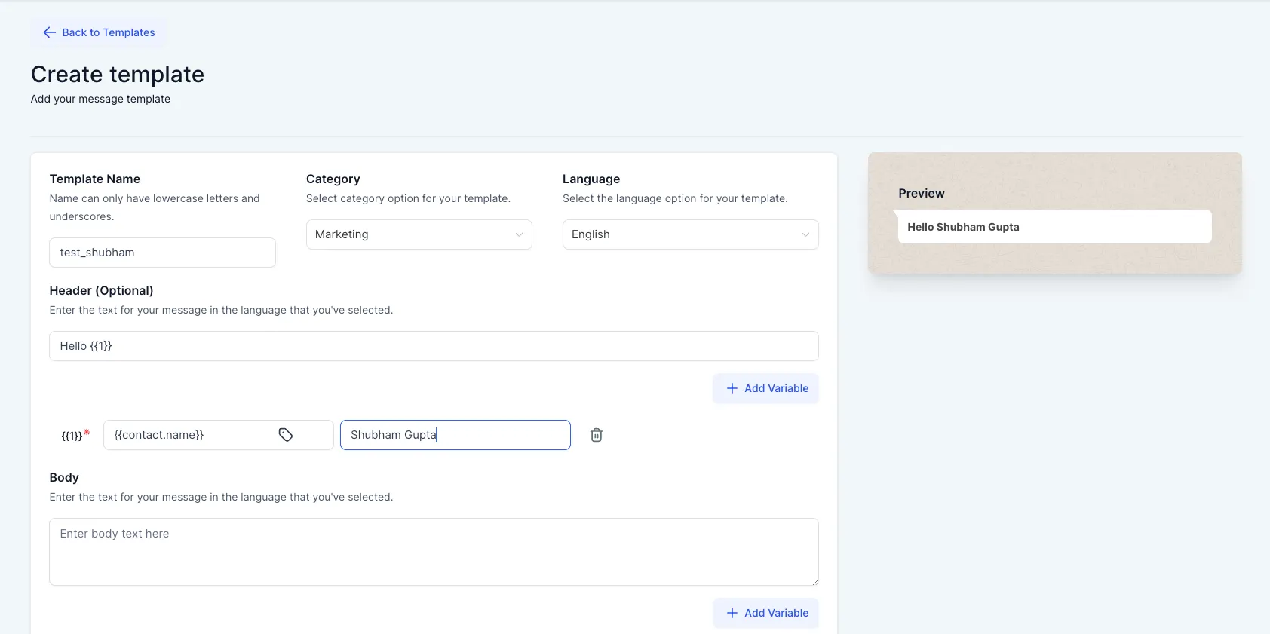This screenshot has height=634, width=1270.
Task: Expand Category chevron arrow
Action: pyautogui.click(x=519, y=234)
